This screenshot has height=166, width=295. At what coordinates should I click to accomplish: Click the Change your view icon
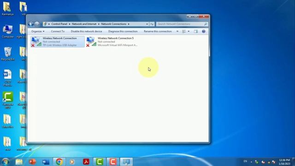(x=184, y=31)
